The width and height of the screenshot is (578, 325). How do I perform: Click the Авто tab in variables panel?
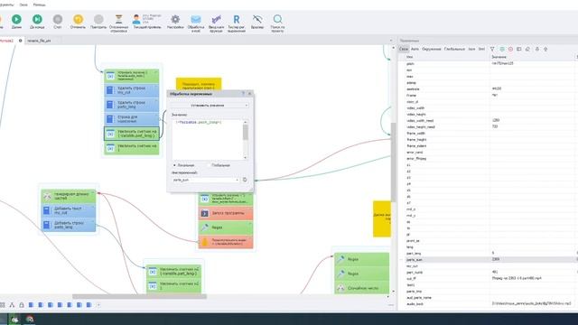415,49
